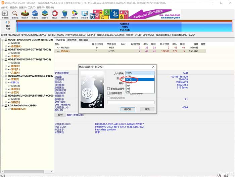Select FAT32 in the file system list
Viewport: 235px width, 177px height.
pyautogui.click(x=130, y=80)
